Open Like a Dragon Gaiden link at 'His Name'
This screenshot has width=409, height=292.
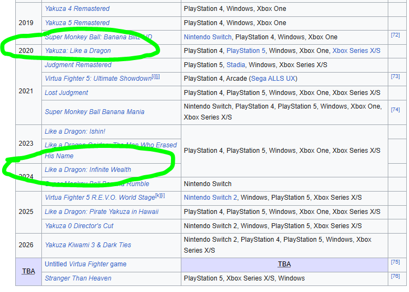pyautogui.click(x=59, y=156)
